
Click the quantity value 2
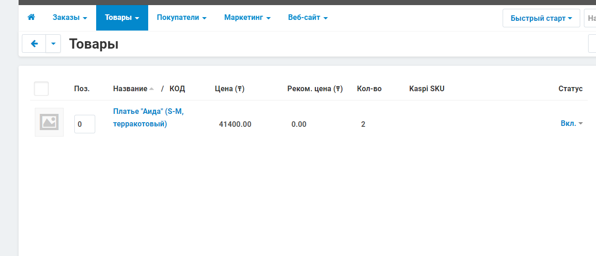tap(363, 124)
